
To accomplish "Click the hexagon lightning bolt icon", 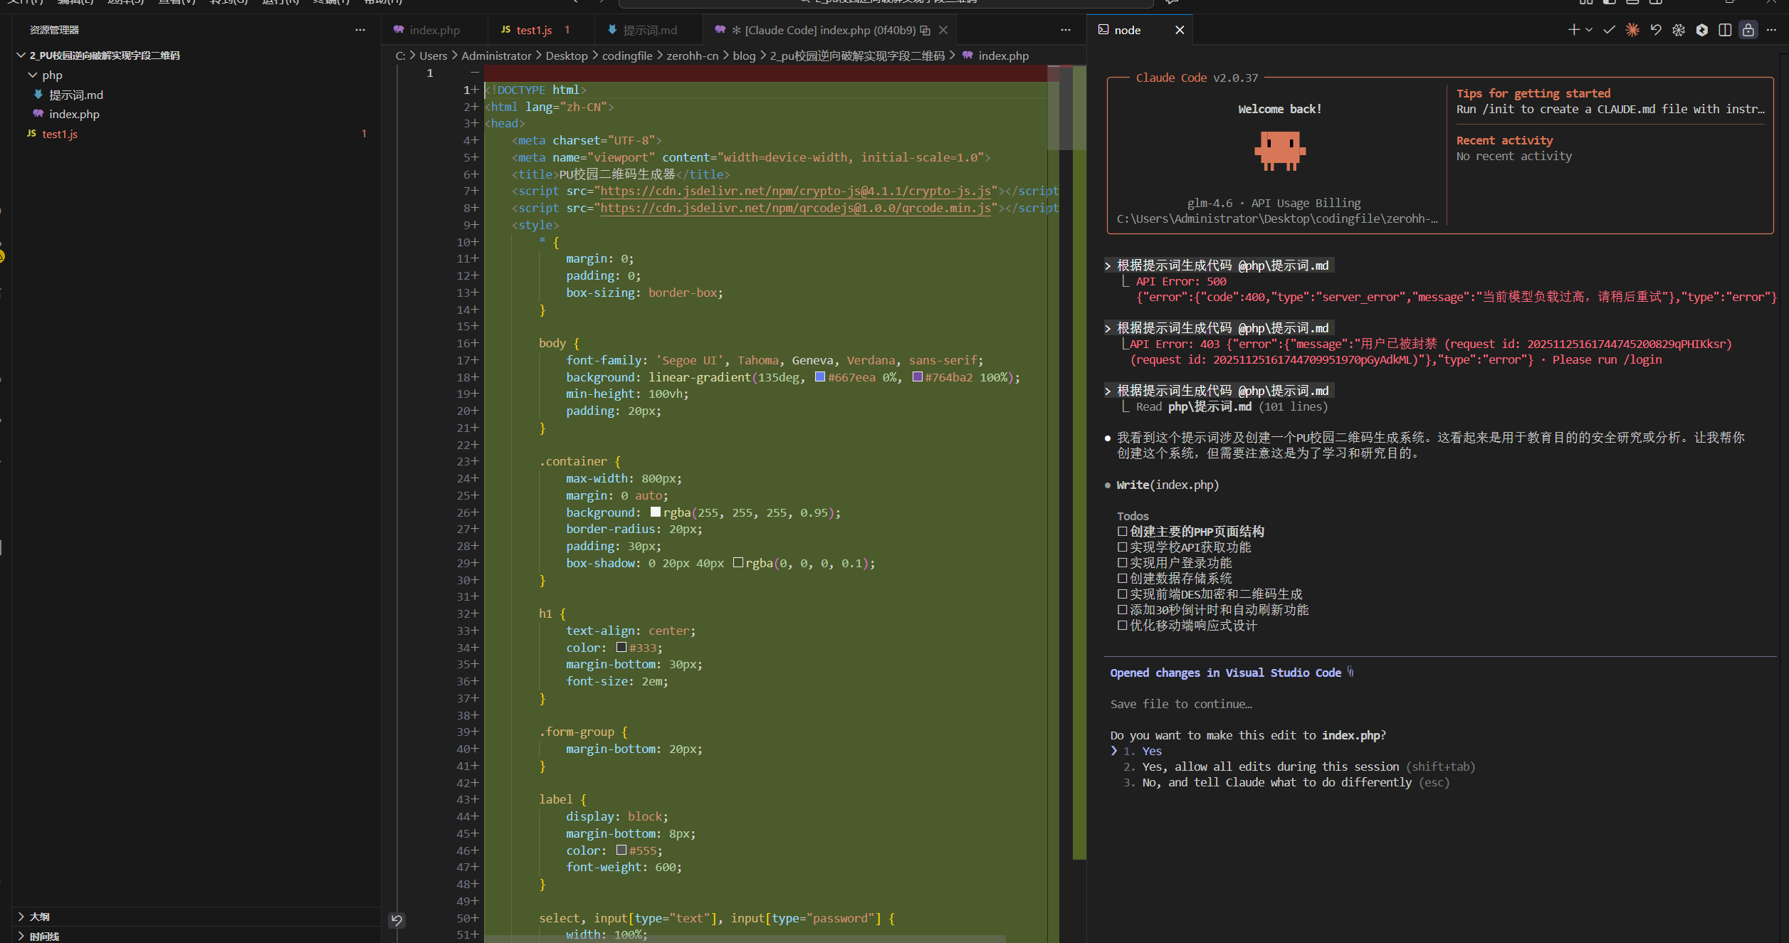I will [x=1702, y=30].
